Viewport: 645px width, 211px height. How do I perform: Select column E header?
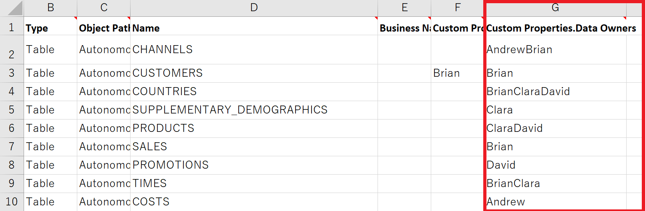(x=404, y=8)
